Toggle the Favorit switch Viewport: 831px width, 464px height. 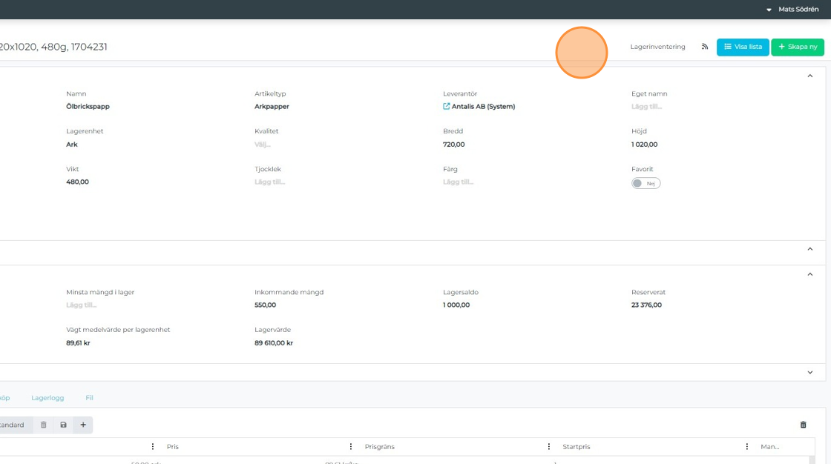tap(646, 183)
